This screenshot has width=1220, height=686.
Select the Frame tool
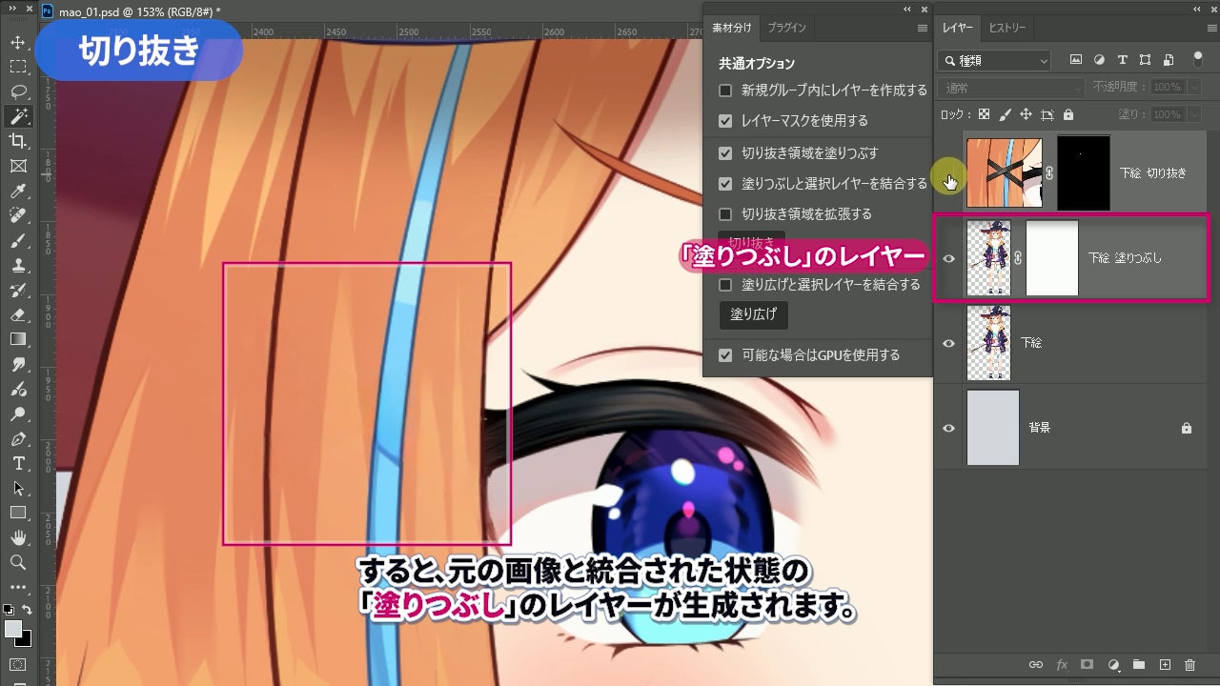click(x=18, y=167)
